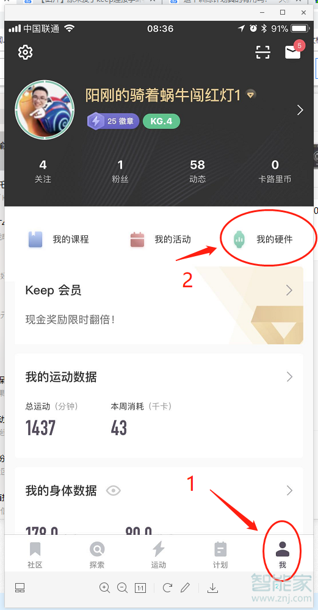Open 我的硬件 hardware icon
The width and height of the screenshot is (318, 610).
(239, 239)
